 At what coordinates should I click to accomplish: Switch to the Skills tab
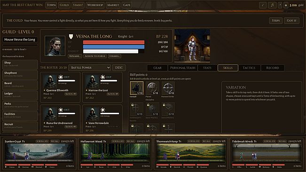(x=228, y=68)
